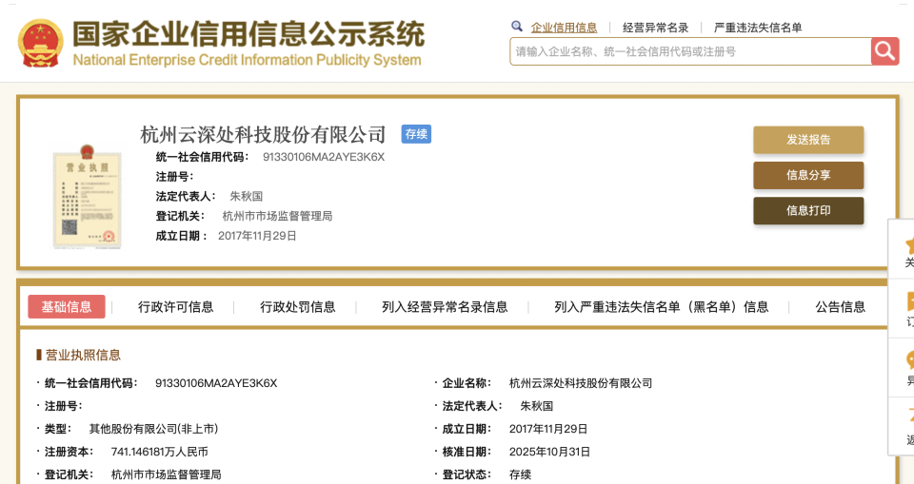Select 严重违法失信名单 search category
The width and height of the screenshot is (914, 484).
pyautogui.click(x=758, y=28)
